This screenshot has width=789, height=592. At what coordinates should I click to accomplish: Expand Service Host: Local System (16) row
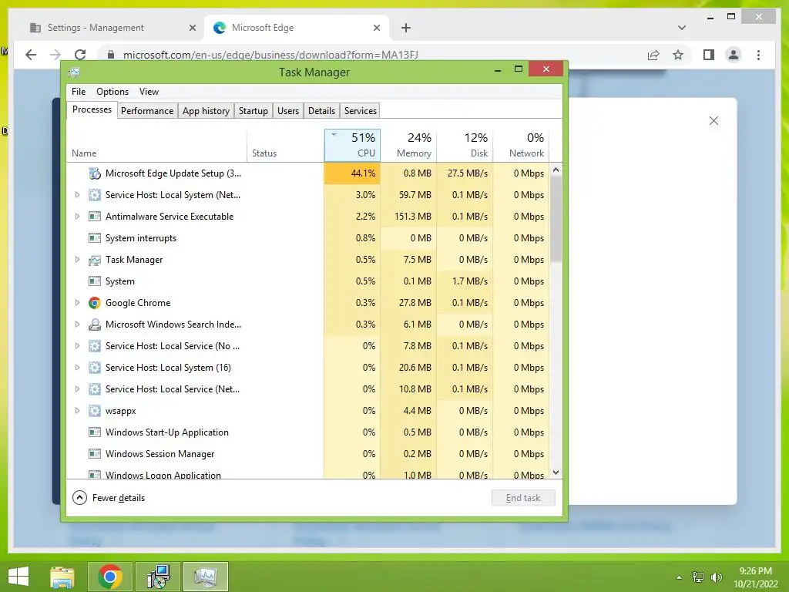point(77,368)
